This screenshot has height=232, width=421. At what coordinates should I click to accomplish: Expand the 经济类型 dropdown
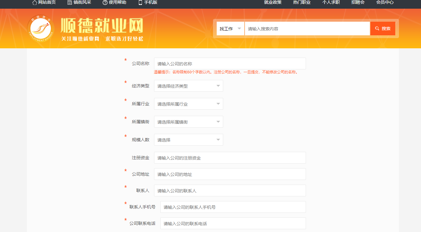pos(188,86)
